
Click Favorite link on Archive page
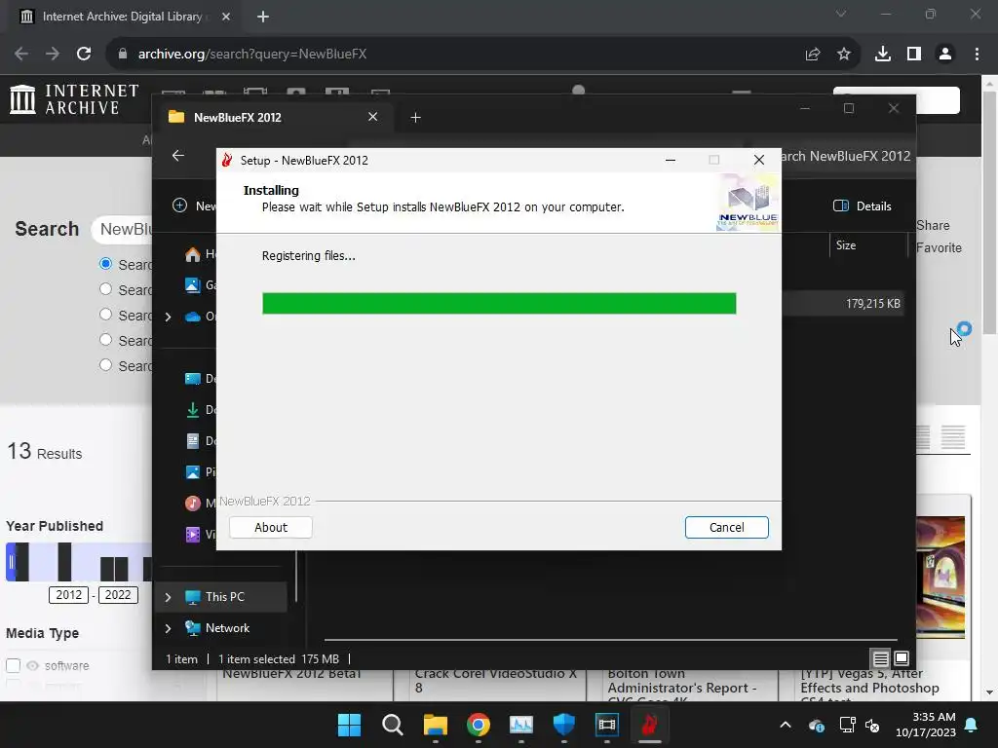(x=939, y=247)
